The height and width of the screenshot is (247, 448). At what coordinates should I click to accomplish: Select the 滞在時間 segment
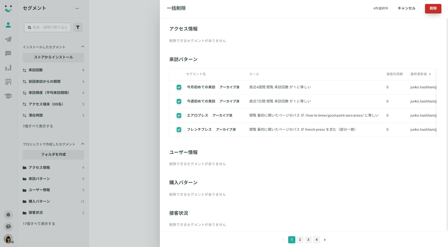(x=53, y=115)
